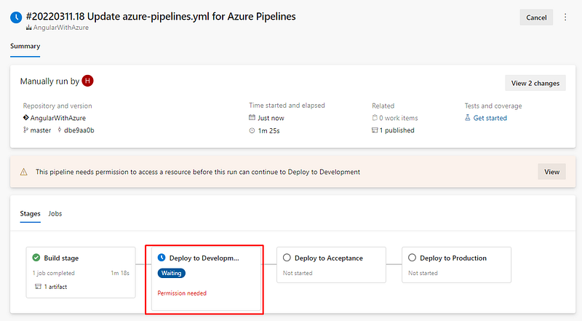Select the Stages tab
The height and width of the screenshot is (321, 582).
pyautogui.click(x=30, y=214)
